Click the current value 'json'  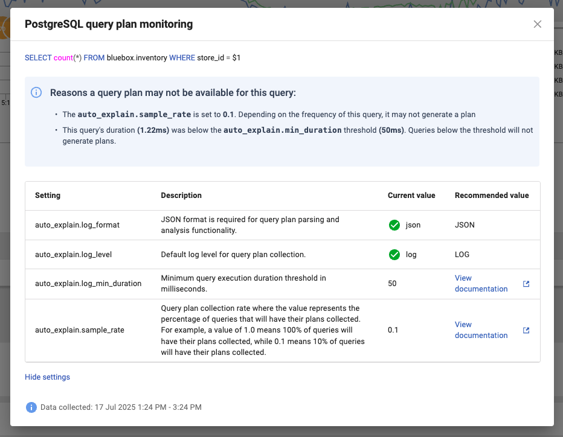pyautogui.click(x=413, y=225)
